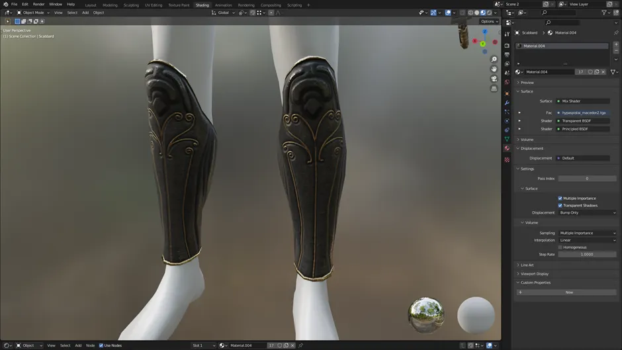Image resolution: width=622 pixels, height=350 pixels.
Task: Switch to the Texture Paint workspace tab
Action: tap(179, 5)
